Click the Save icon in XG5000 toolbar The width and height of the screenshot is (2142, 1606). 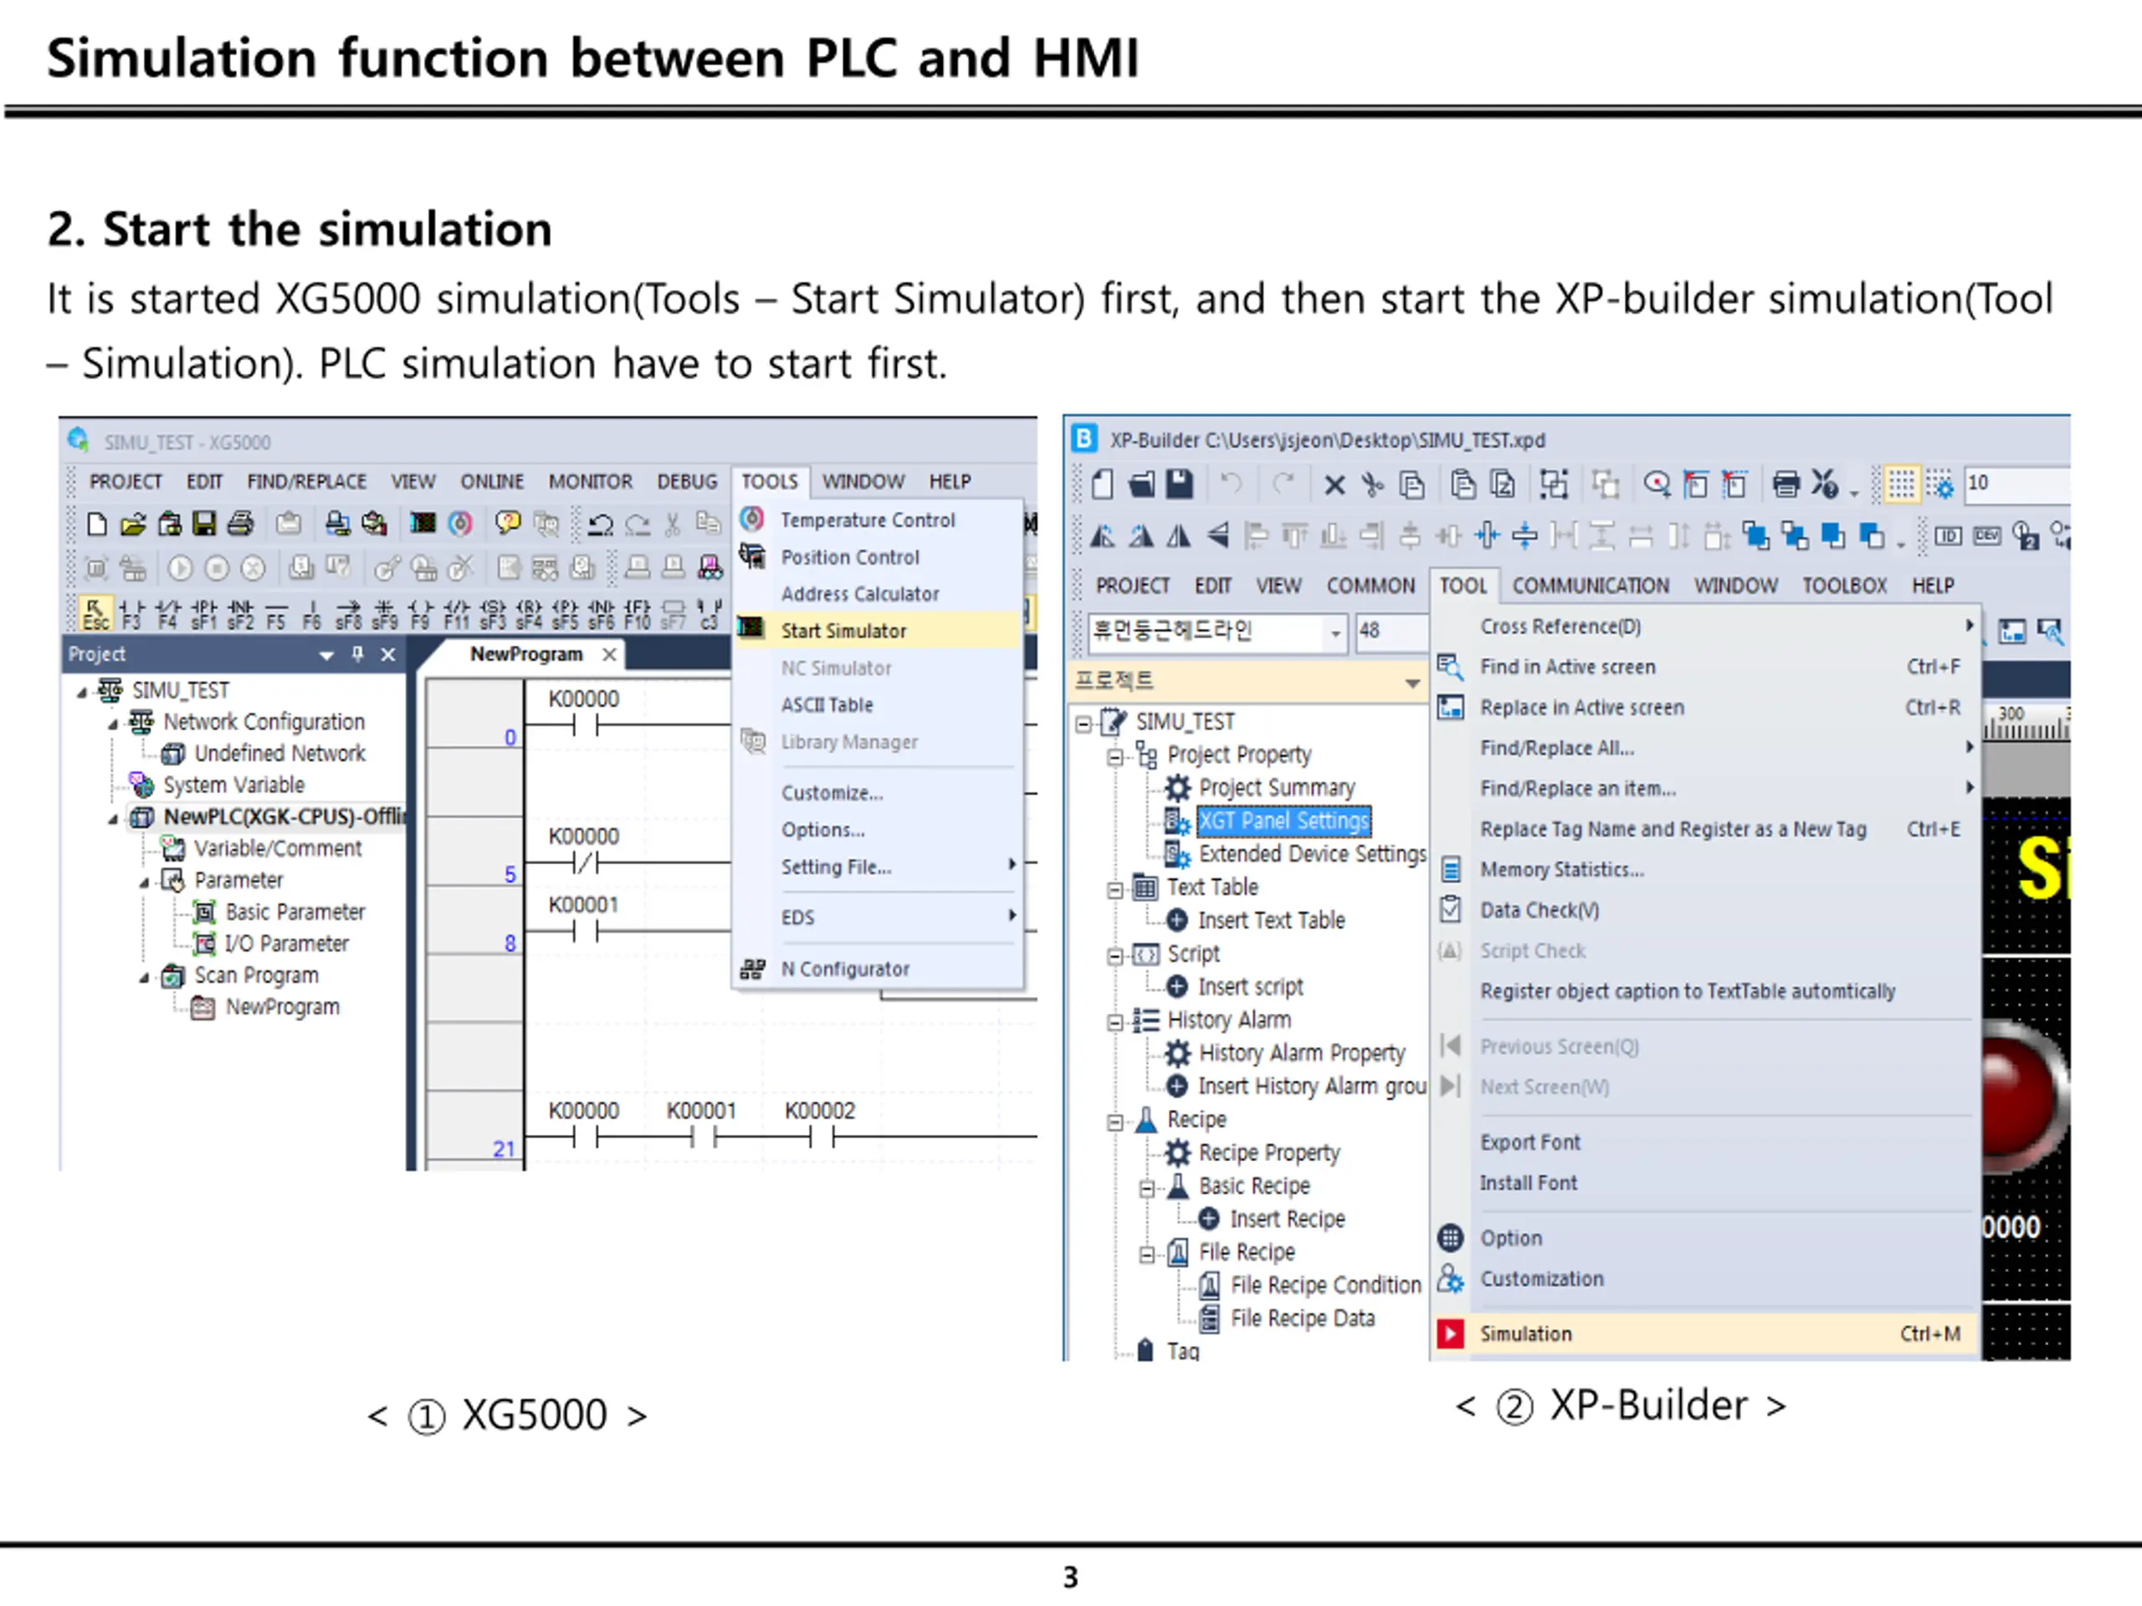coord(204,524)
